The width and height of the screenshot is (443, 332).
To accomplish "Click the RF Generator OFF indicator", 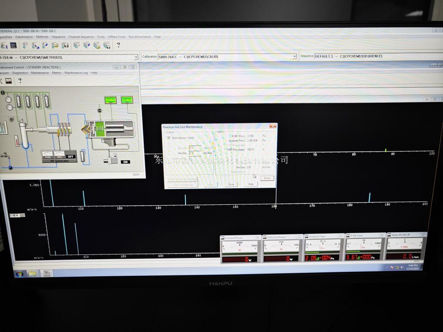I will coord(71,156).
